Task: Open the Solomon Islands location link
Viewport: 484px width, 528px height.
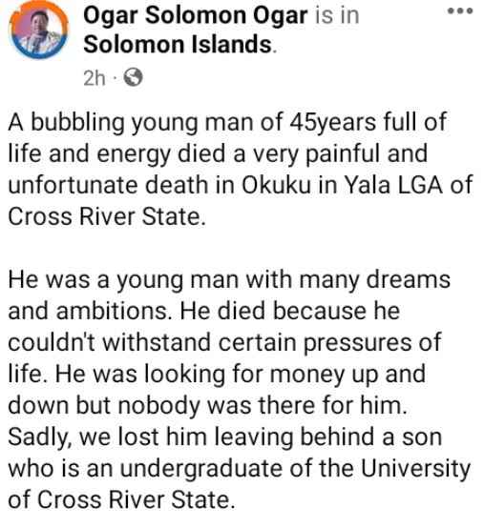Action: (178, 45)
